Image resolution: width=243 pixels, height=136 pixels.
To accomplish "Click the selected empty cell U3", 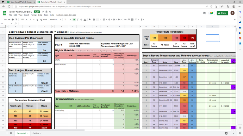I will 213,38.
